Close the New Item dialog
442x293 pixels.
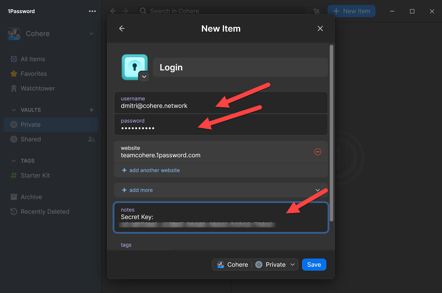coord(320,28)
